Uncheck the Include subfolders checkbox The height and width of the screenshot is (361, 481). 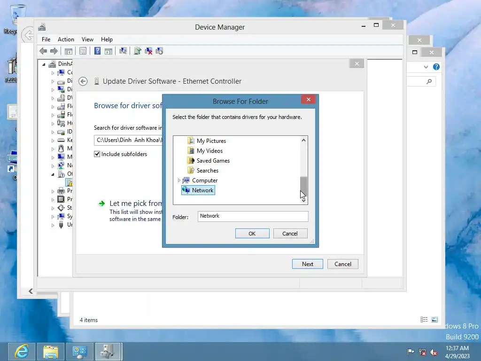[97, 154]
